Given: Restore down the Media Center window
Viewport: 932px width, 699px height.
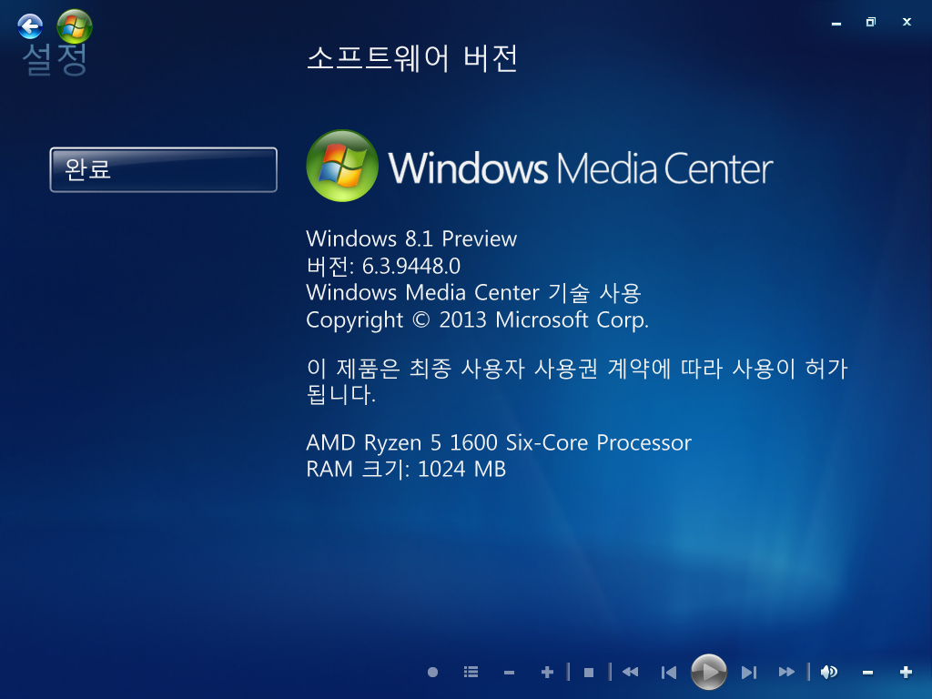Looking at the screenshot, I should point(871,22).
